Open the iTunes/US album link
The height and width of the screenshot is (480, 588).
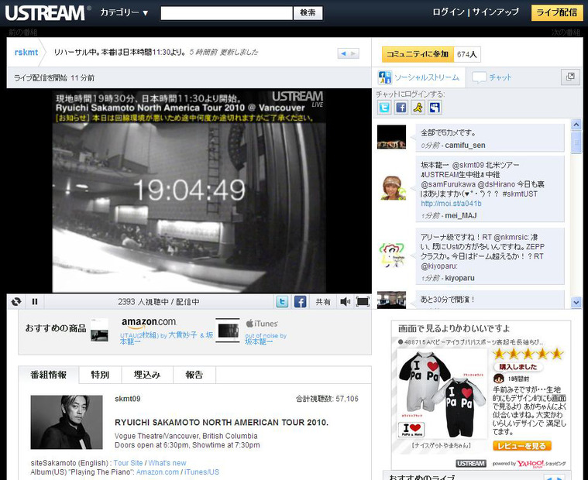pos(201,471)
